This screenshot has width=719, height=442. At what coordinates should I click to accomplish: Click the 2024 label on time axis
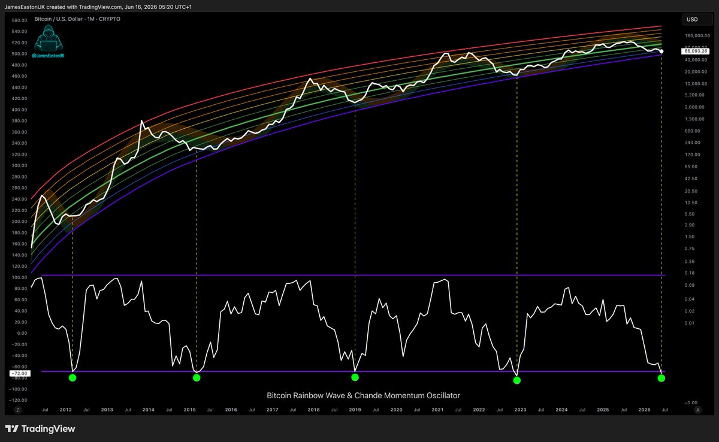point(561,410)
